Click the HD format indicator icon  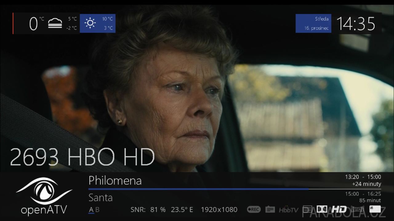[x=339, y=209]
